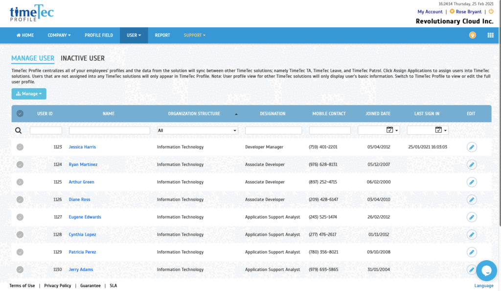Viewport: 501px width, 291px height.
Task: Open the Report menu item
Action: pos(162,35)
